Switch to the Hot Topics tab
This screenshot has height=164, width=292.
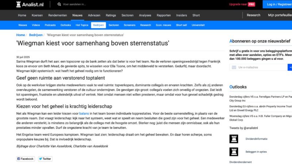point(82,25)
